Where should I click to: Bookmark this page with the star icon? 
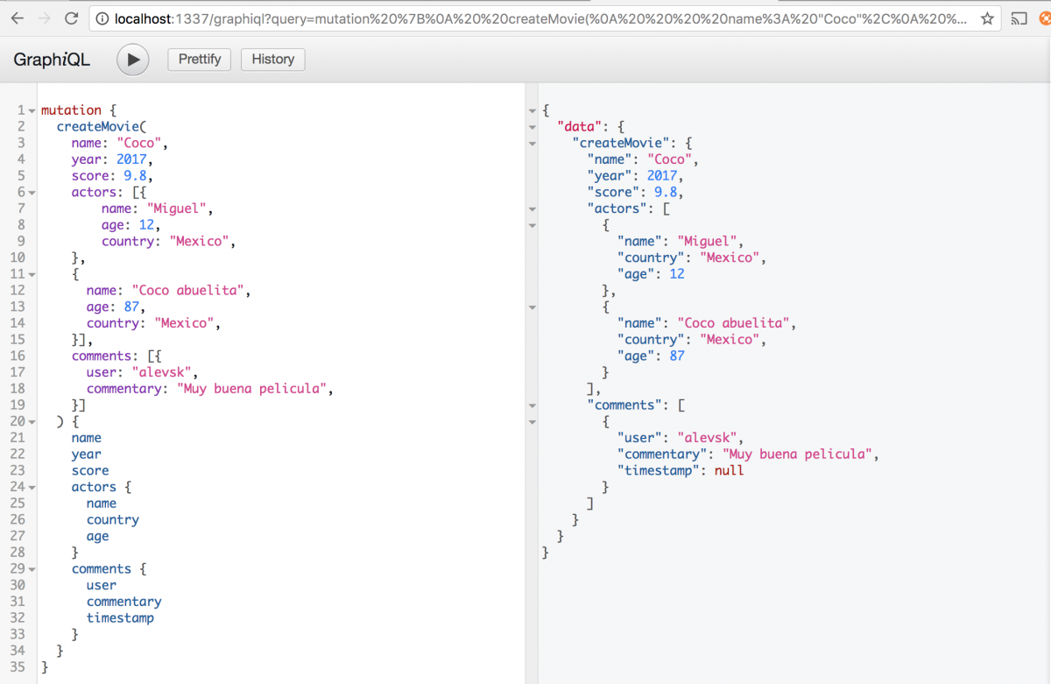[x=987, y=18]
